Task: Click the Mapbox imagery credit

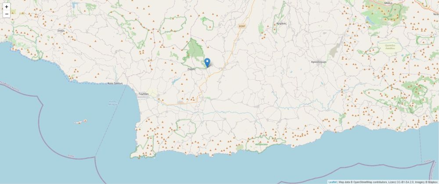Action: [x=433, y=182]
